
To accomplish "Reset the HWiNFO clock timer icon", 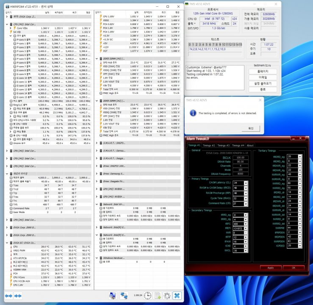I will click(x=148, y=295).
